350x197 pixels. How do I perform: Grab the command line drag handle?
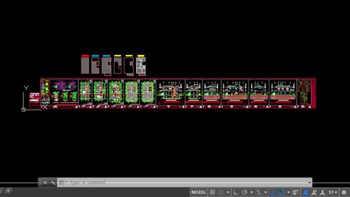(40, 182)
